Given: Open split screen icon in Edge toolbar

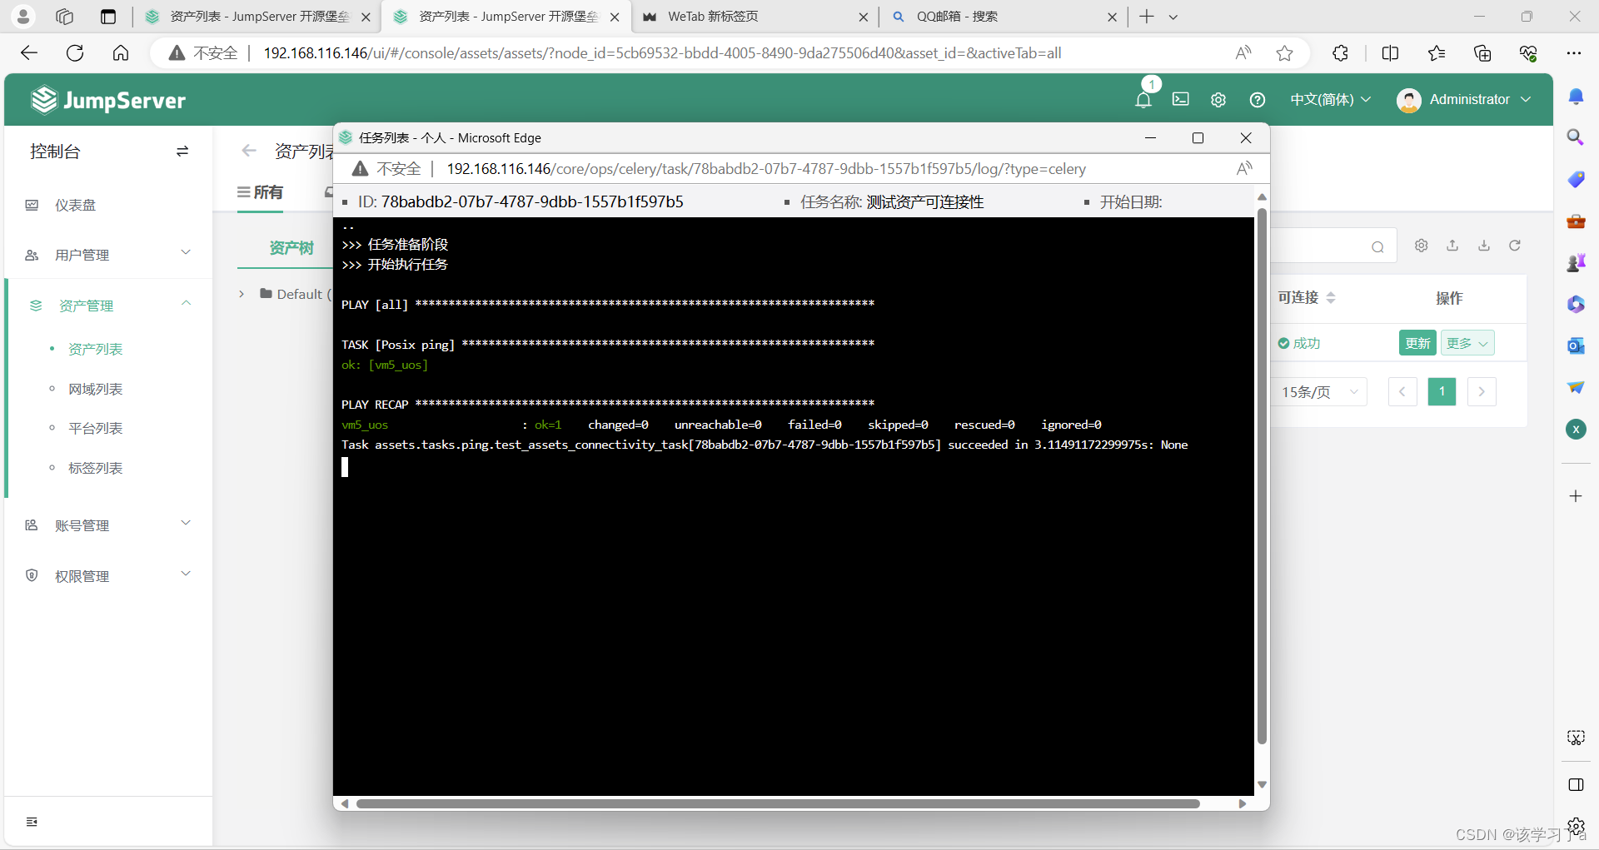Looking at the screenshot, I should [1390, 53].
